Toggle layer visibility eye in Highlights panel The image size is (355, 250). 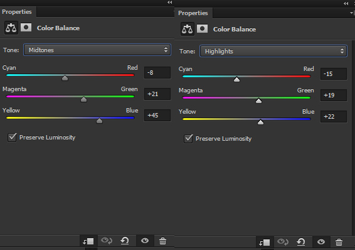point(321,242)
